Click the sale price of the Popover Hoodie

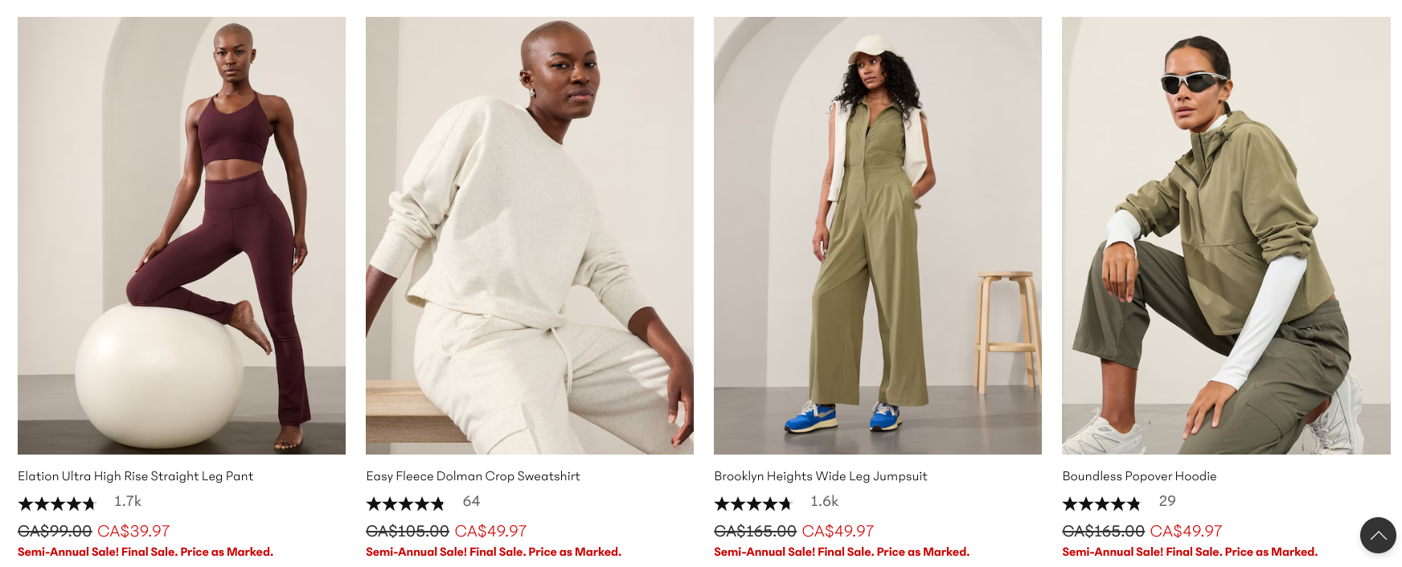1186,531
